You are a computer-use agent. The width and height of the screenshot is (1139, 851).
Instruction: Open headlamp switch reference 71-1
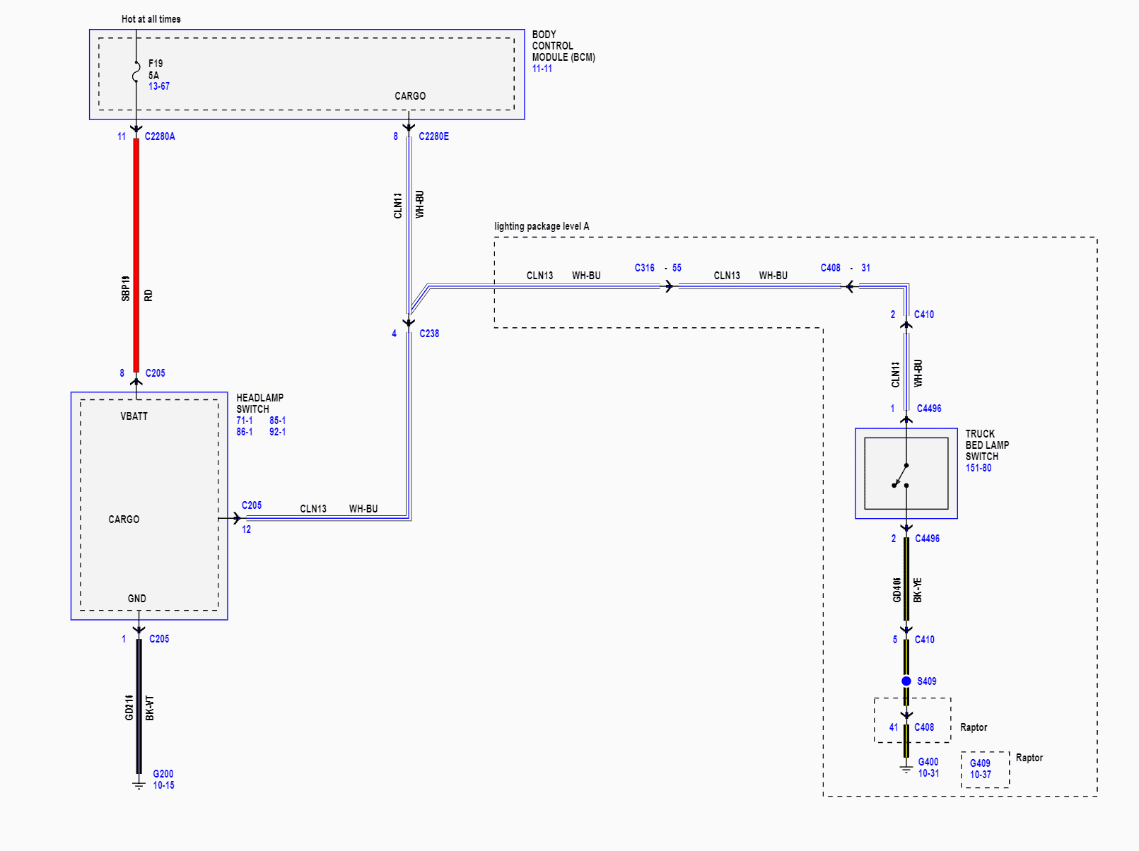coord(245,421)
